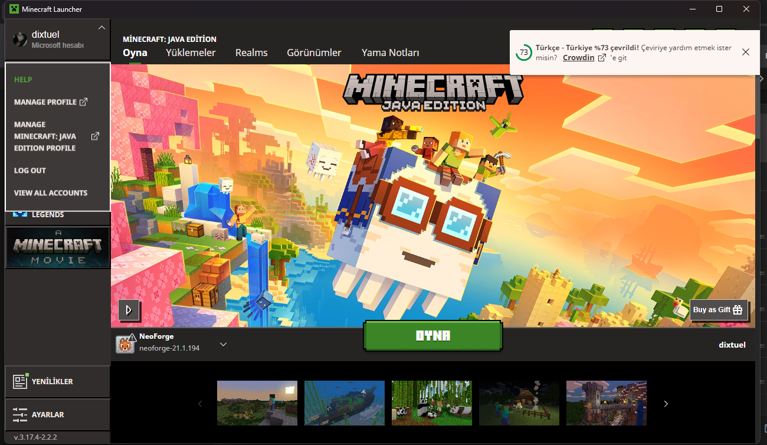
Task: Maximize the Minecraft Launcher window
Action: click(719, 9)
